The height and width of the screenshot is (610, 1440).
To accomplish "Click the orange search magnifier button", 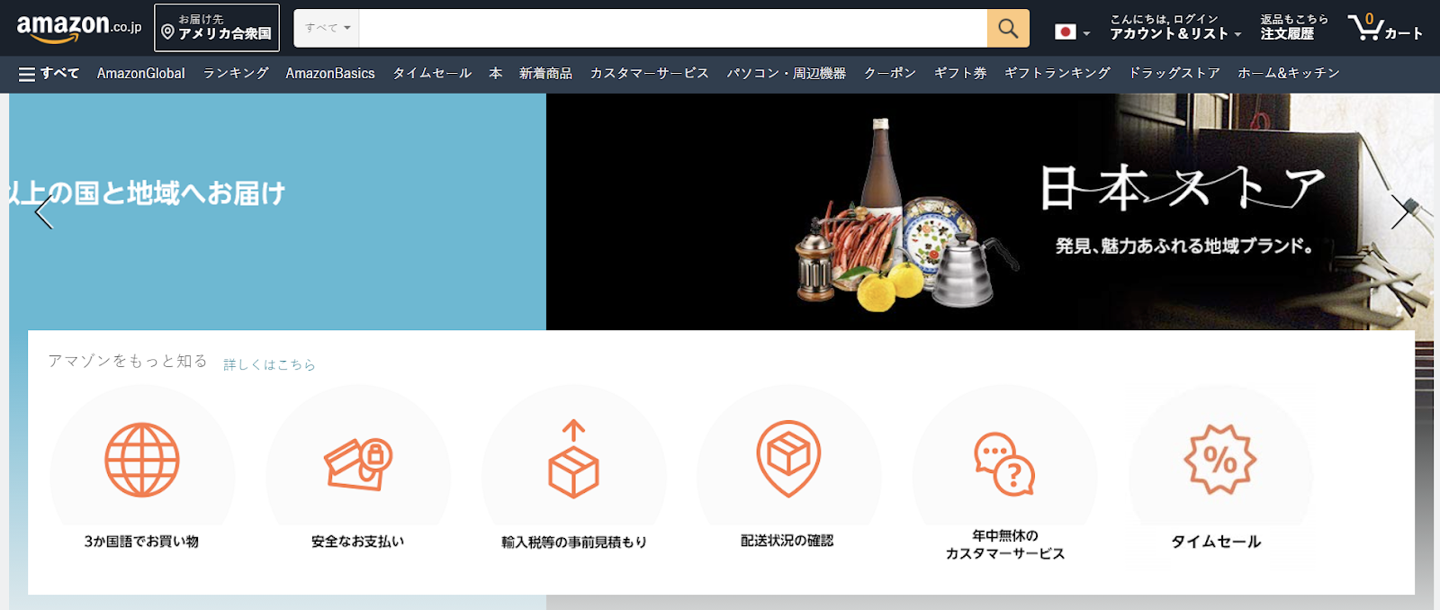I will click(1008, 28).
